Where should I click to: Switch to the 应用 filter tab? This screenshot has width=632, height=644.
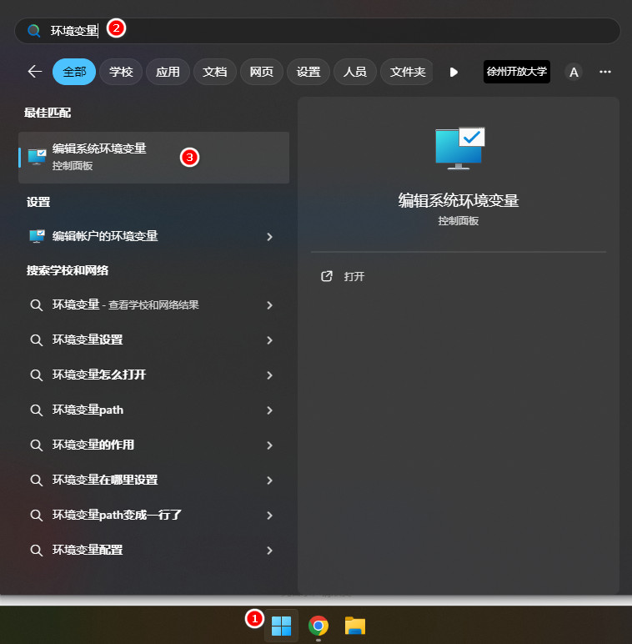pos(168,72)
